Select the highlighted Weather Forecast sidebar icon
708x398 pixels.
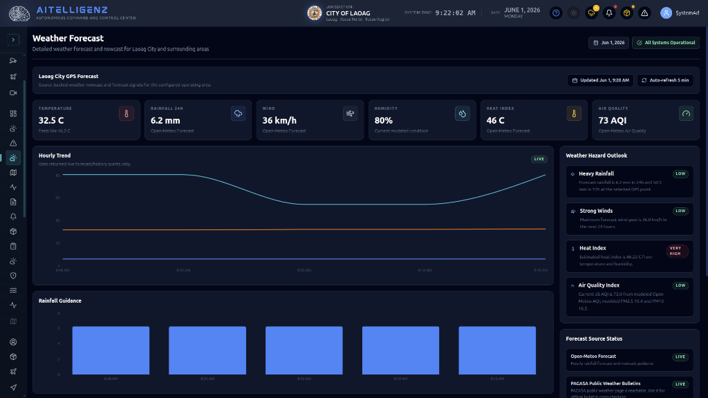[x=13, y=158]
